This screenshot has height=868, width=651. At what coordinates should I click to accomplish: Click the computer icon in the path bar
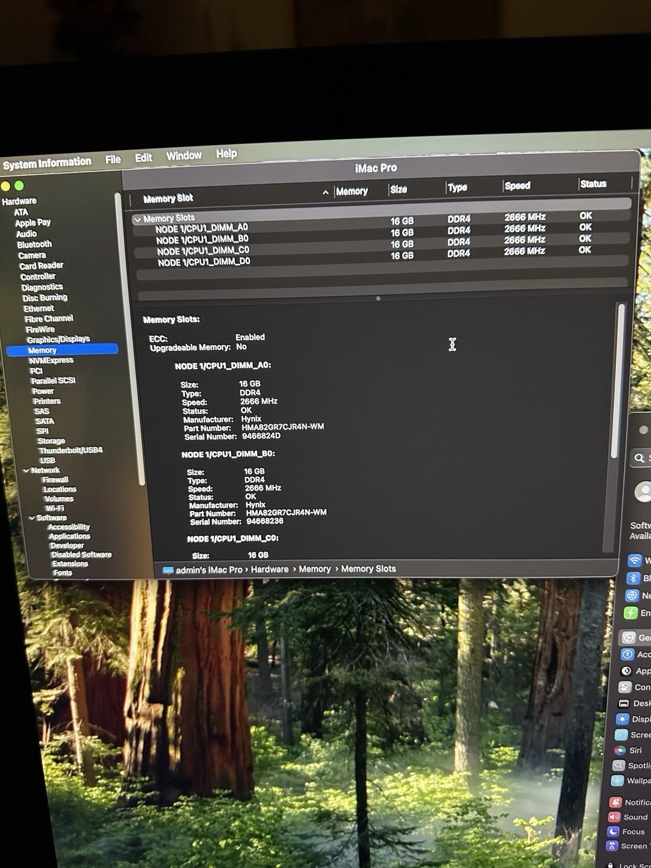coord(168,570)
